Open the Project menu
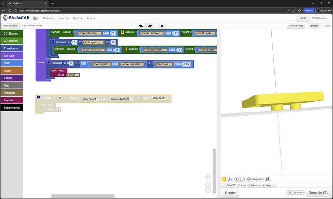Image resolution: width=333 pixels, height=199 pixels. [x=48, y=18]
